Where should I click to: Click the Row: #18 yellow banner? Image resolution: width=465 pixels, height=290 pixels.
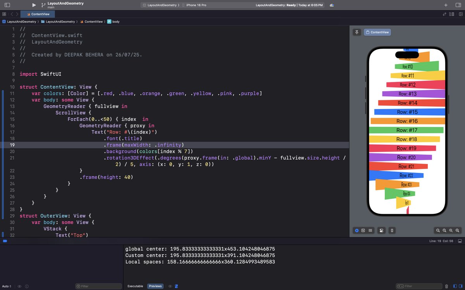pos(405,139)
